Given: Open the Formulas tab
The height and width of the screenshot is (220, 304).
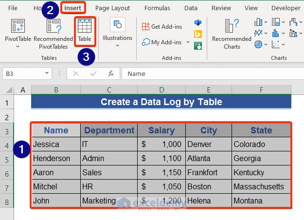Looking at the screenshot, I should click(157, 8).
